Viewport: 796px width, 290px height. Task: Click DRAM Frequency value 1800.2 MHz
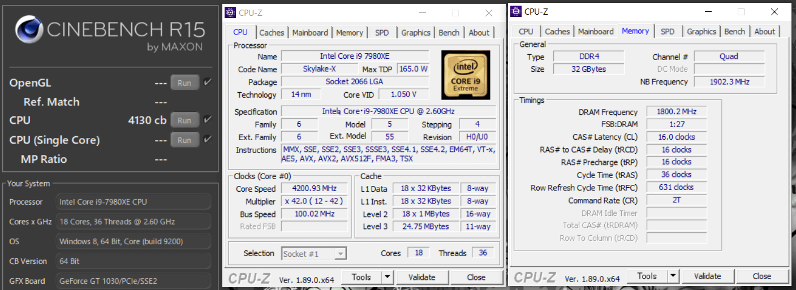[x=677, y=112]
